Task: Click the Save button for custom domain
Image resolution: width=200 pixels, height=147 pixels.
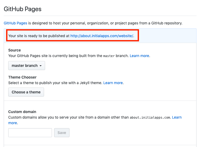Action: [x=62, y=133]
